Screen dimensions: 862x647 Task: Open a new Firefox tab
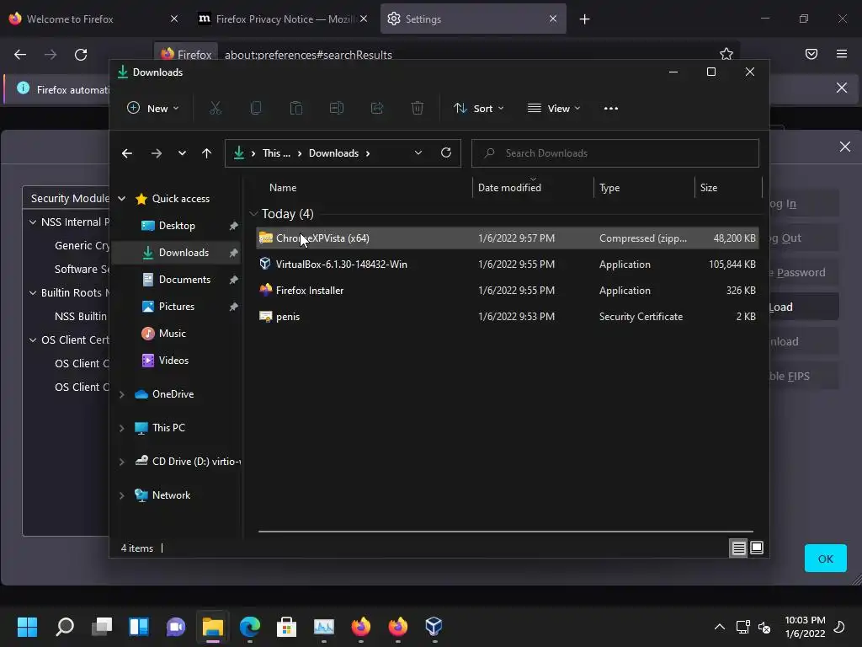coord(584,19)
